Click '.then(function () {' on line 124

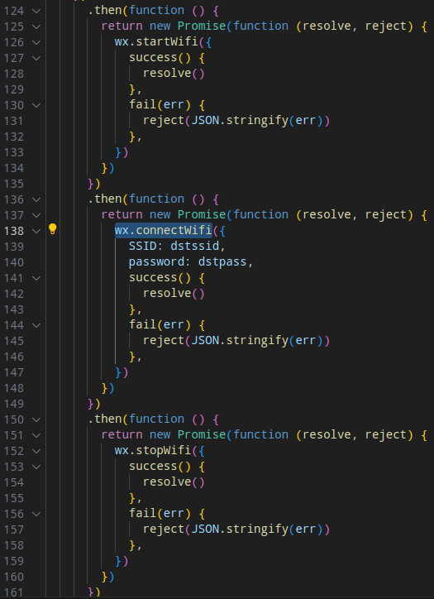tap(153, 10)
